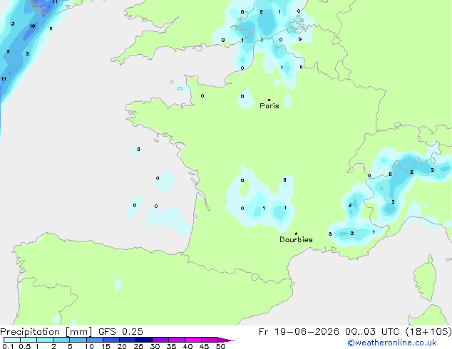Click the 'GFS 0.25' model label

coord(120,332)
